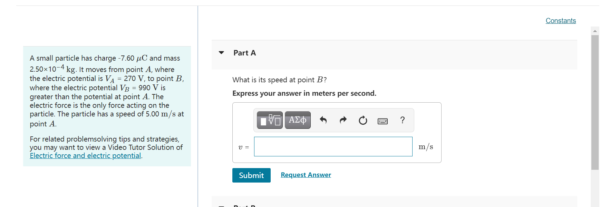
Task: Click the v answer input field
Action: 332,146
